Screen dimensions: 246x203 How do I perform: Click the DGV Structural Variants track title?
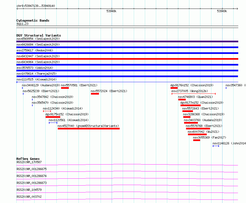tap(39, 35)
